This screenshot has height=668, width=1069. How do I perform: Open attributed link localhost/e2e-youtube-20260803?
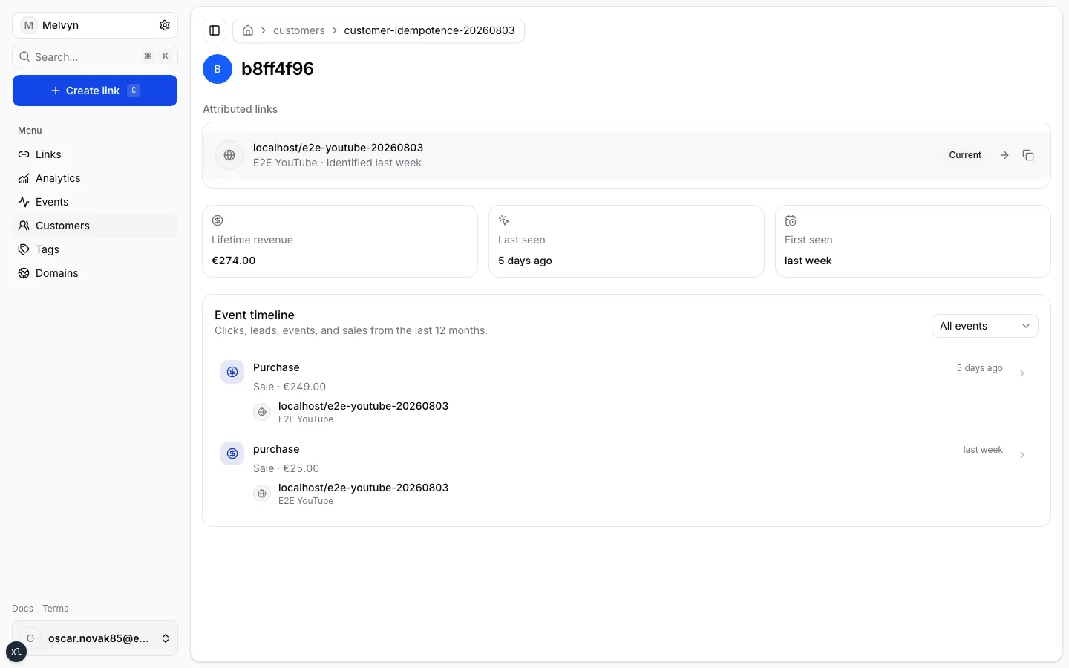(338, 148)
